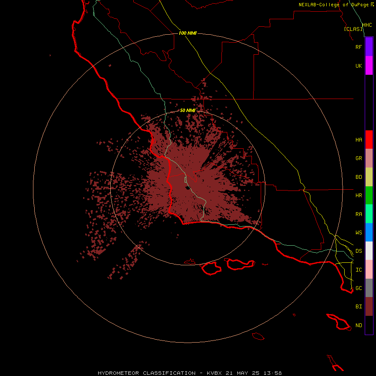Click the RA legend label
The width and height of the screenshot is (376, 376).
(x=358, y=214)
